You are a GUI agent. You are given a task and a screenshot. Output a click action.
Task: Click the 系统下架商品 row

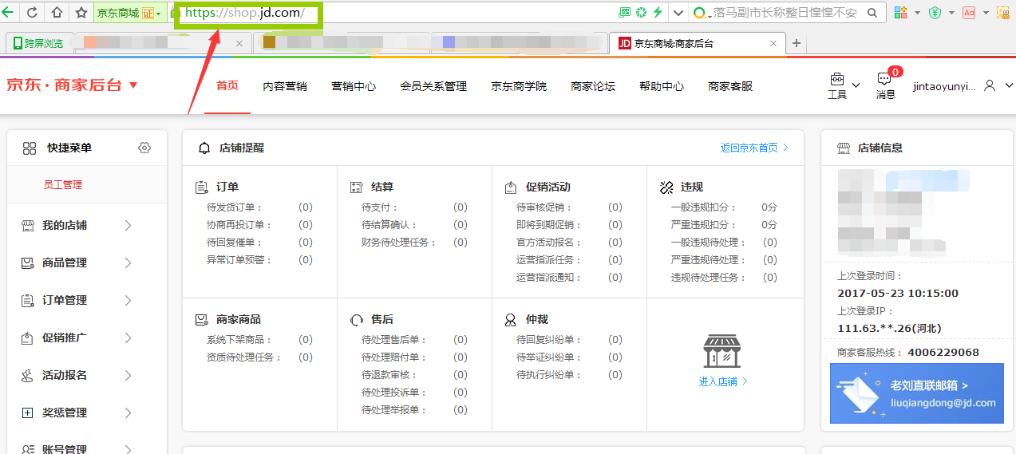[259, 340]
